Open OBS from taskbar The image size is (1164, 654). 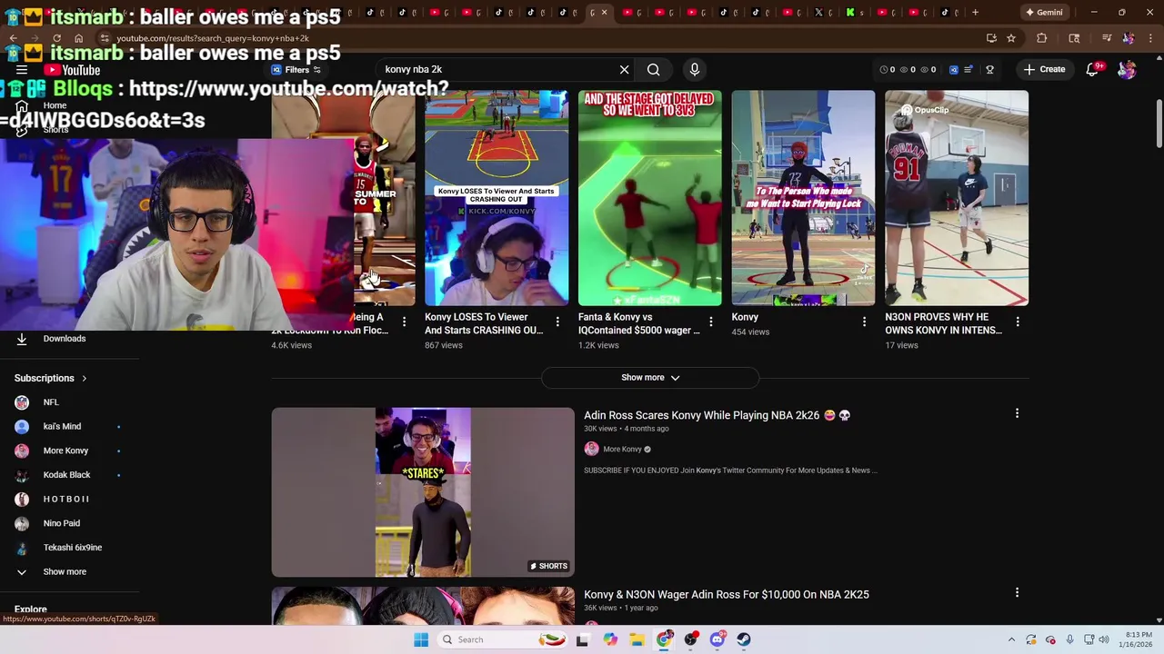point(691,639)
